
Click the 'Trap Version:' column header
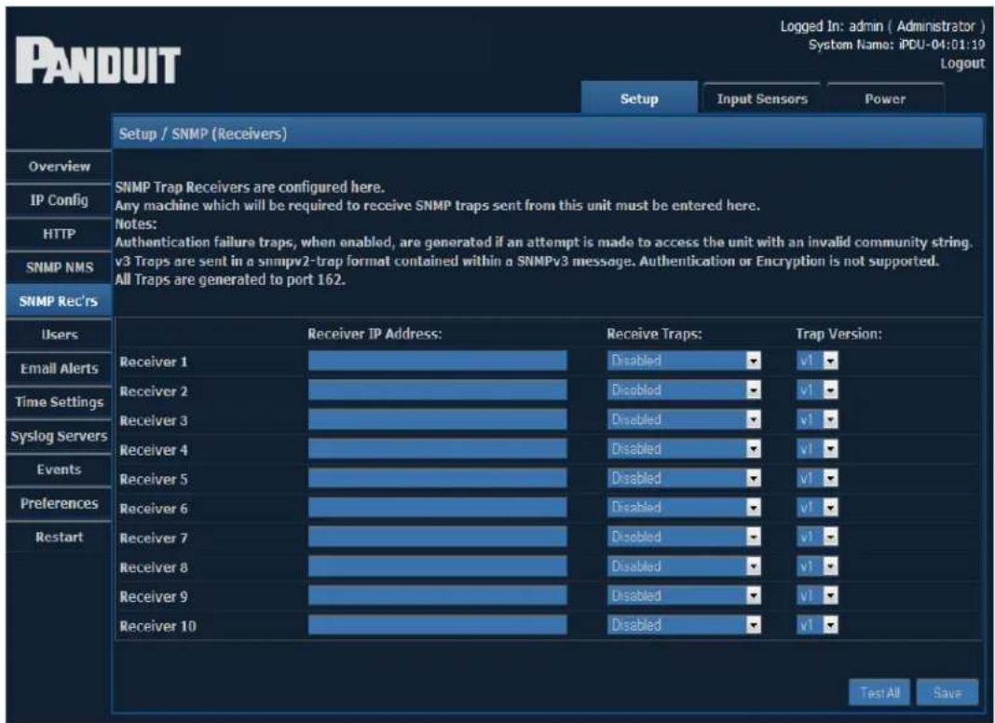(838, 334)
